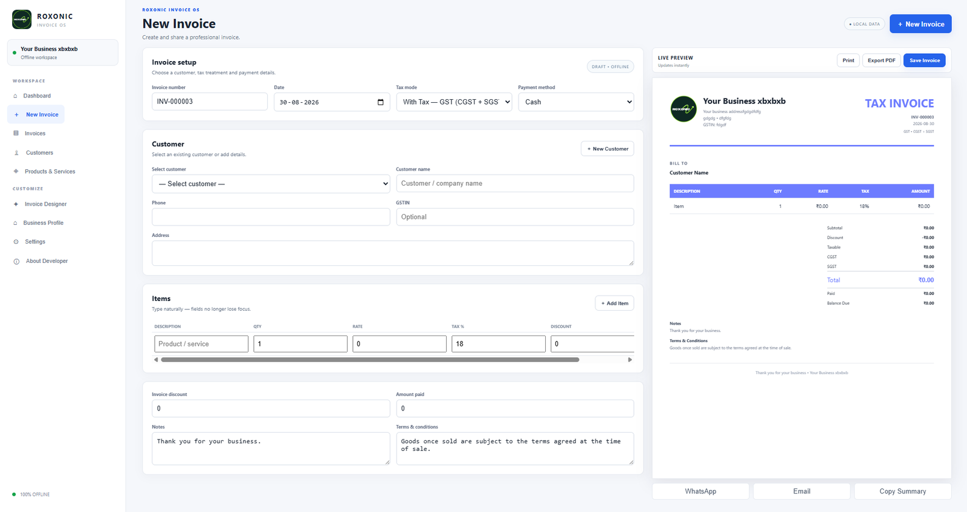Screen dimensions: 967x512
Task: Click the Settings gear icon
Action: click(x=16, y=242)
